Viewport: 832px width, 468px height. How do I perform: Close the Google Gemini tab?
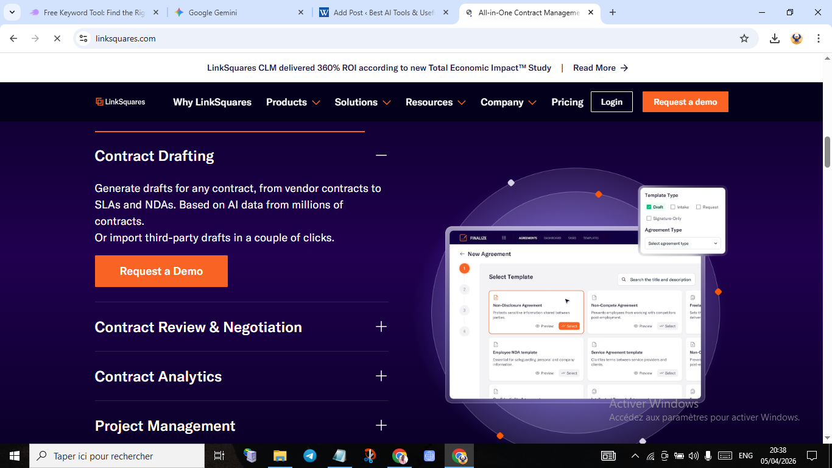pos(301,12)
